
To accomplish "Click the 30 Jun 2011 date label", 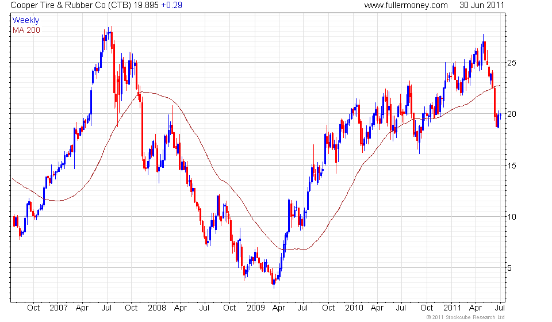I will click(x=482, y=5).
